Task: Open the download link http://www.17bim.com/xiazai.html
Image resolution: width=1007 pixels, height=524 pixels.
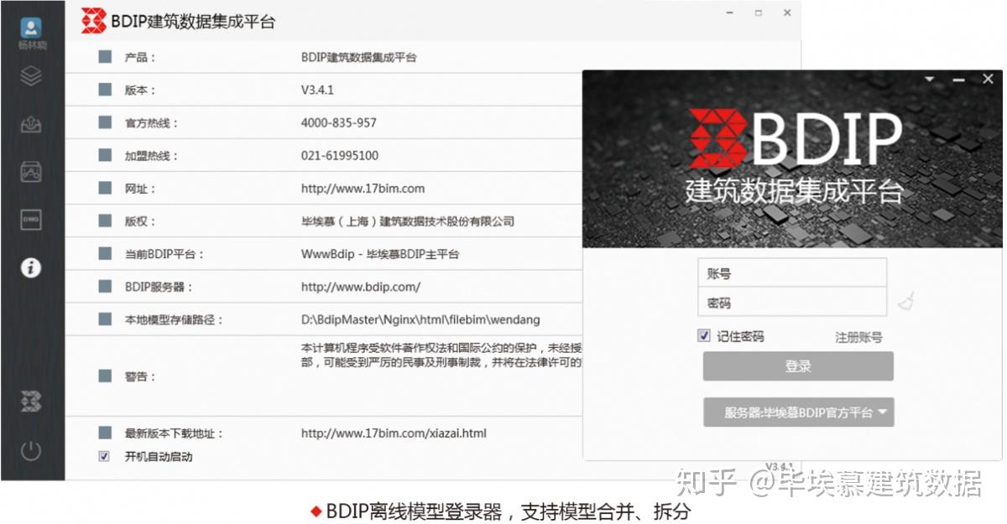Action: [x=394, y=433]
